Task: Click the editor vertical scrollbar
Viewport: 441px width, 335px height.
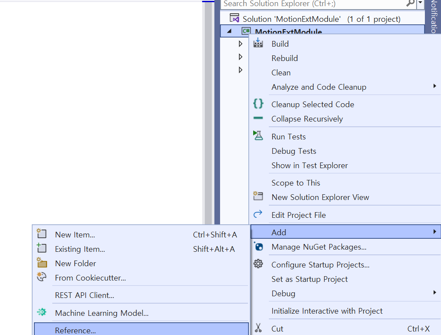Action: (208, 112)
